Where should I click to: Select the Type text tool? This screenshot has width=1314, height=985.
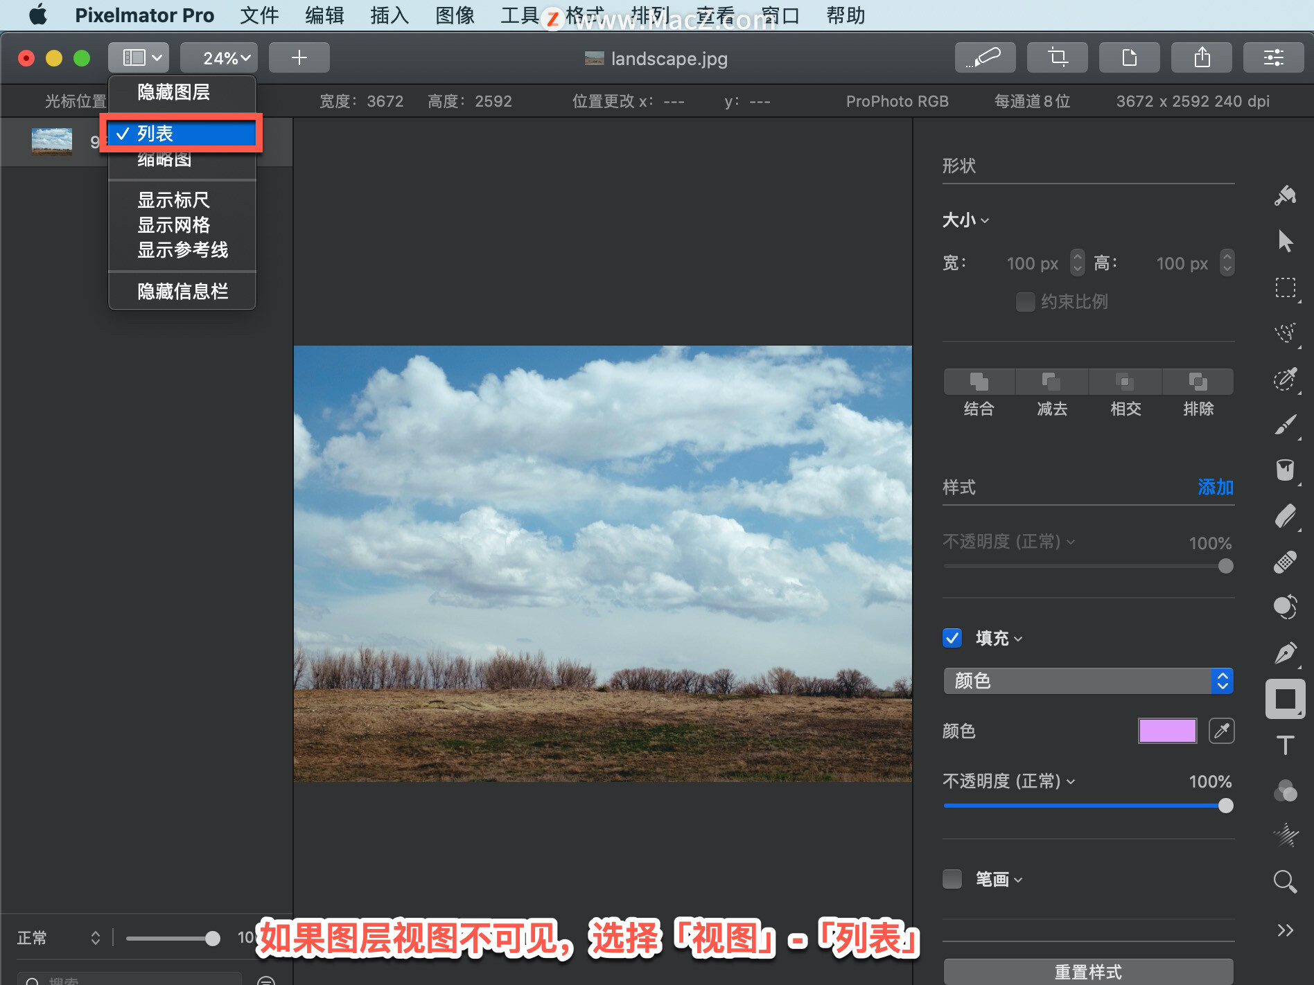pyautogui.click(x=1285, y=745)
